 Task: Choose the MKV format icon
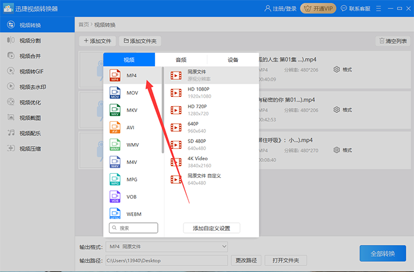pos(115,110)
